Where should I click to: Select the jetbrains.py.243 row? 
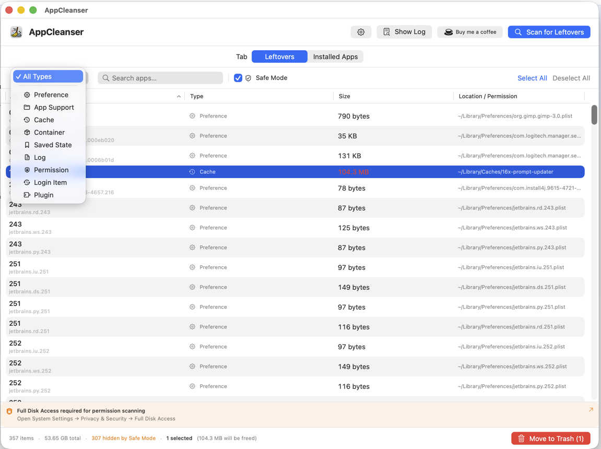coord(295,247)
